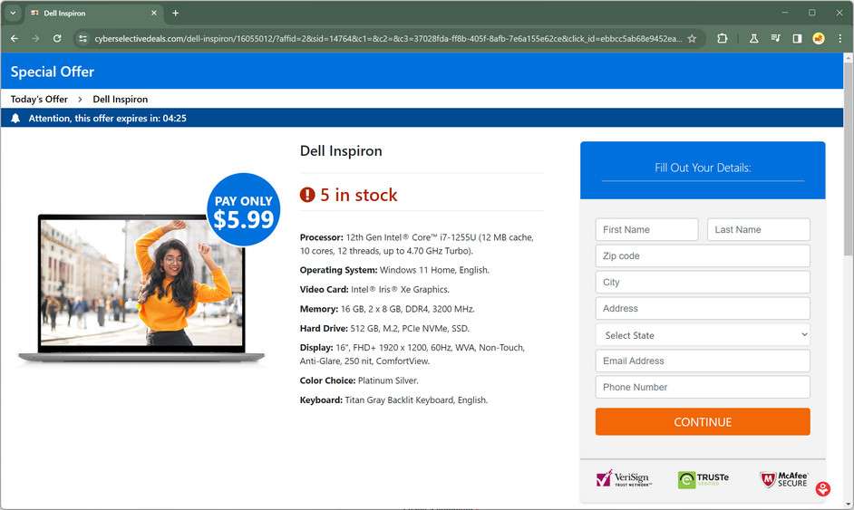Viewport: 854px width, 510px height.
Task: Click the TRUSTe verified badge
Action: [x=704, y=479]
